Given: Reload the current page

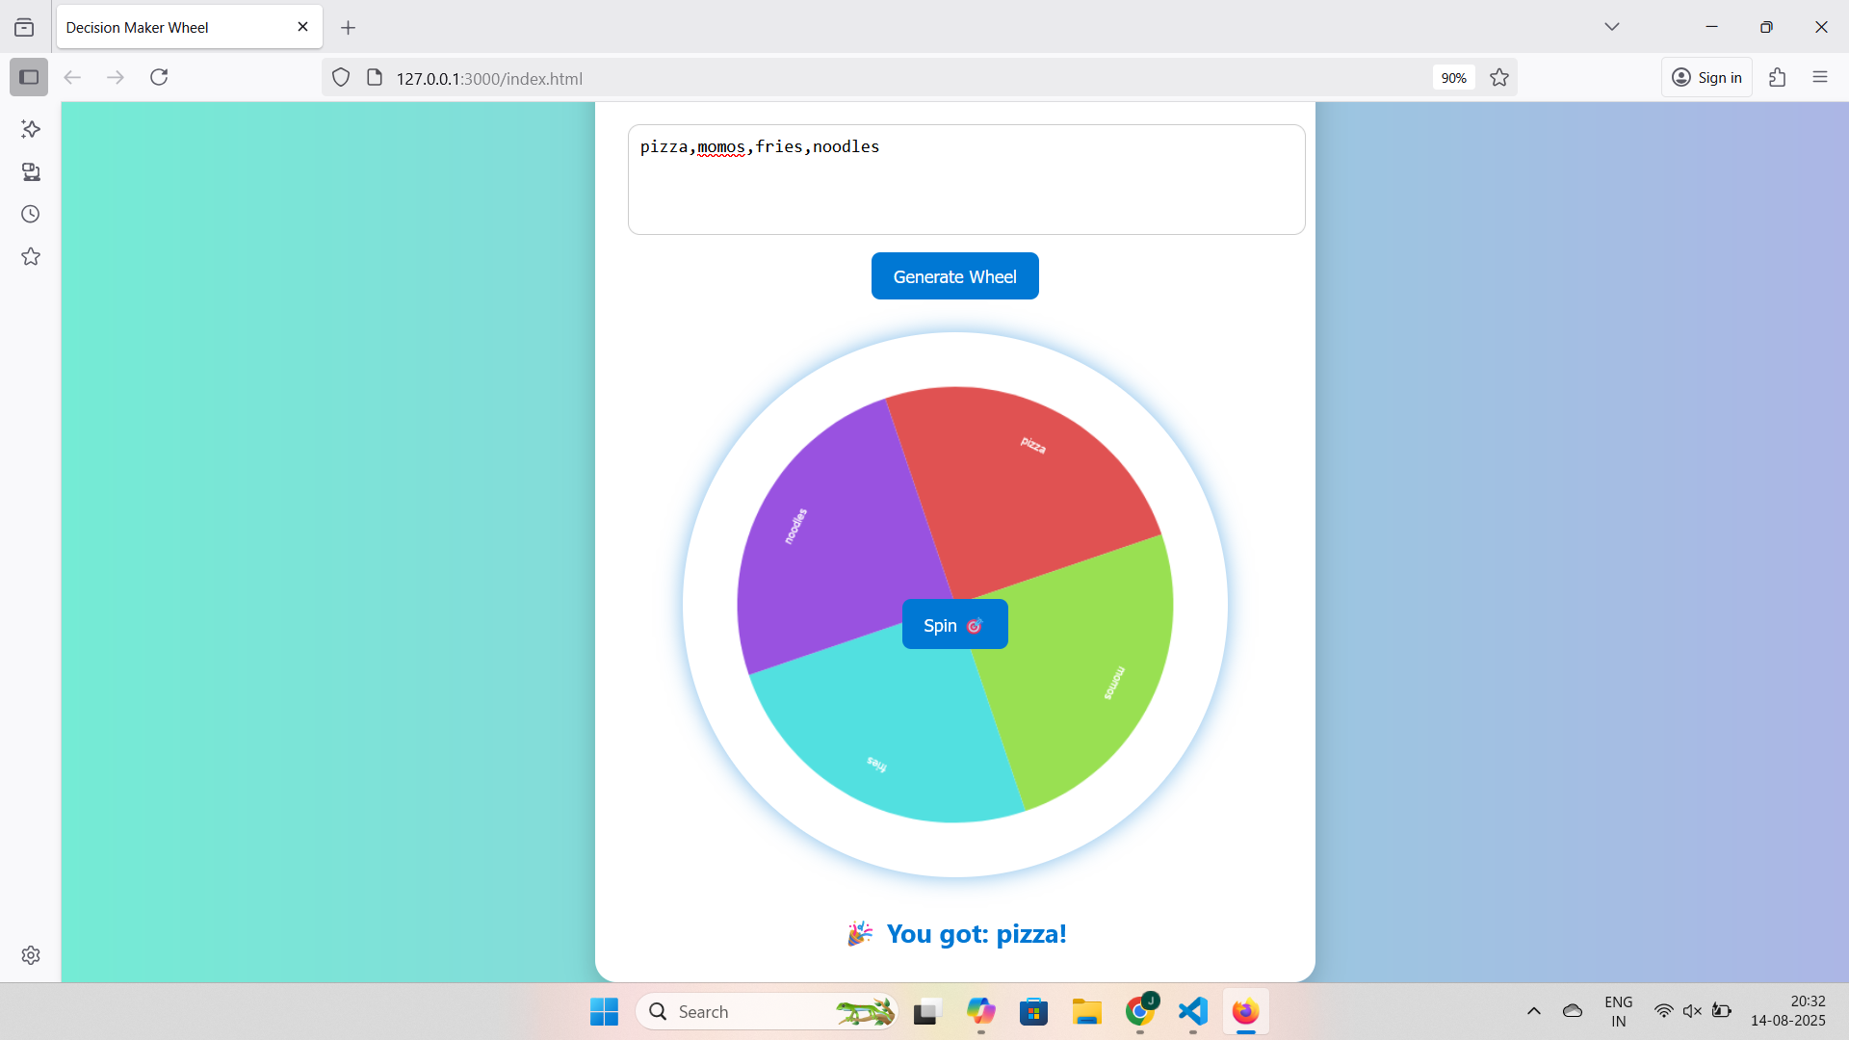Looking at the screenshot, I should point(159,77).
